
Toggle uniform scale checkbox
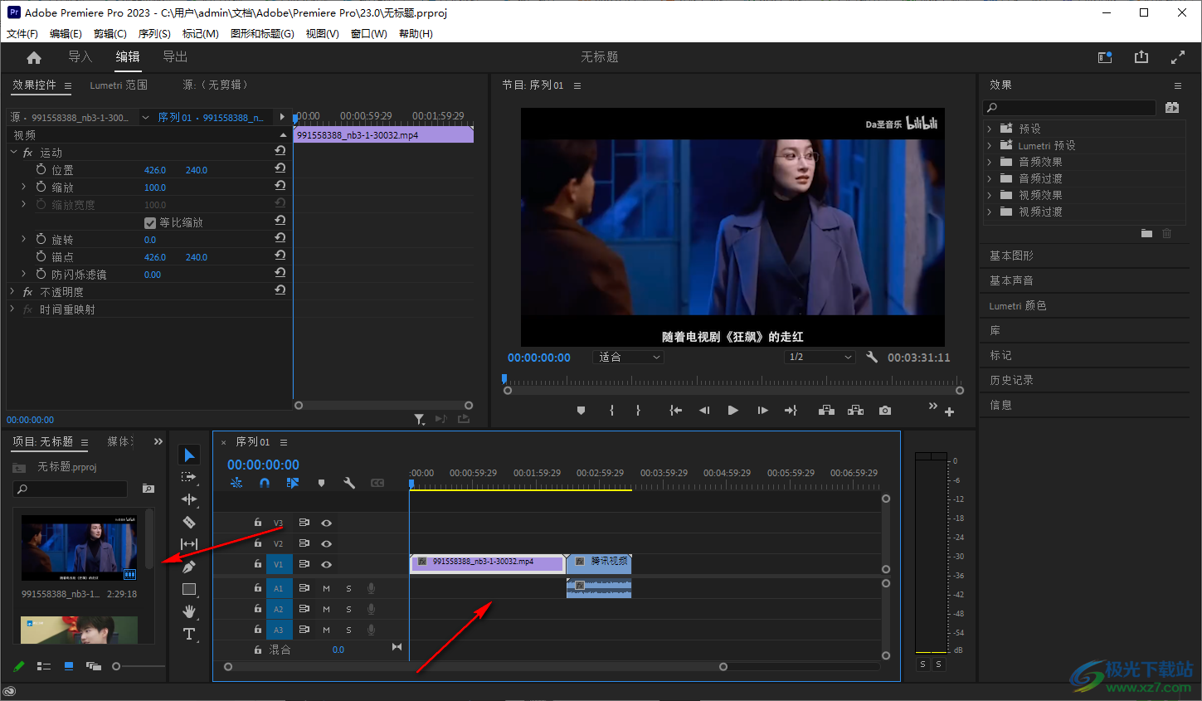click(x=150, y=222)
